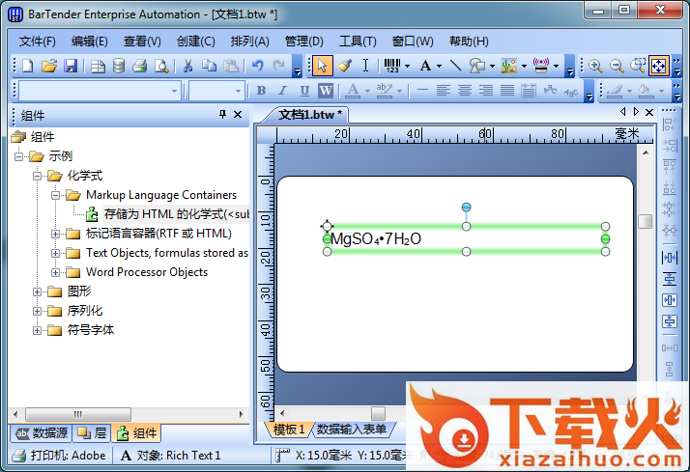Select the barcode creation tool
This screenshot has width=690, height=472.
(x=391, y=66)
